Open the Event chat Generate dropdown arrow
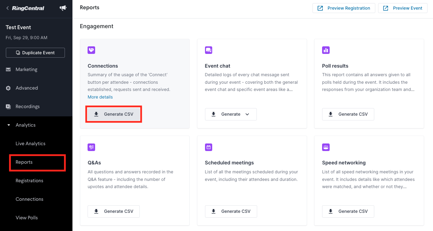The width and height of the screenshot is (433, 231). [247, 114]
